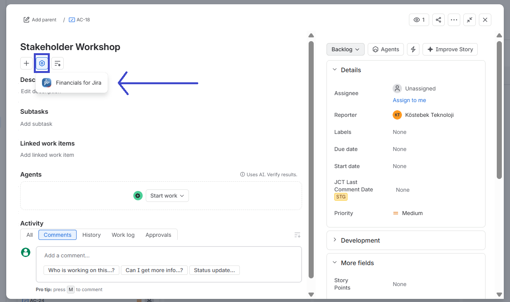This screenshot has height=302, width=510.
Task: Expand the Development section
Action: click(335, 240)
